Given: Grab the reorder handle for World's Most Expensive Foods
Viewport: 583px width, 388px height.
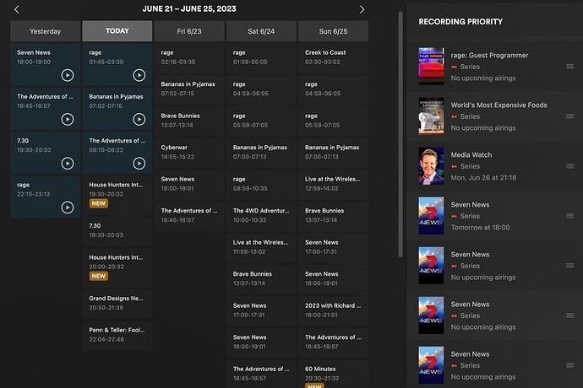Looking at the screenshot, I should [569, 116].
